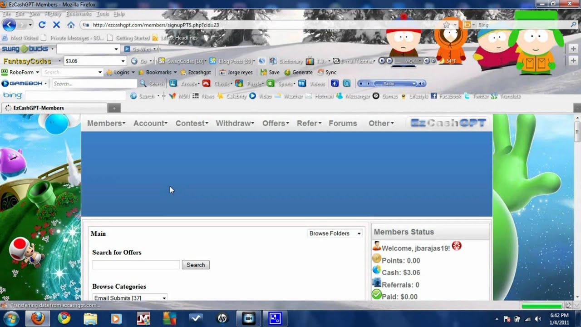The height and width of the screenshot is (327, 581).
Task: Bookmark this page with the star icon
Action: [447, 25]
